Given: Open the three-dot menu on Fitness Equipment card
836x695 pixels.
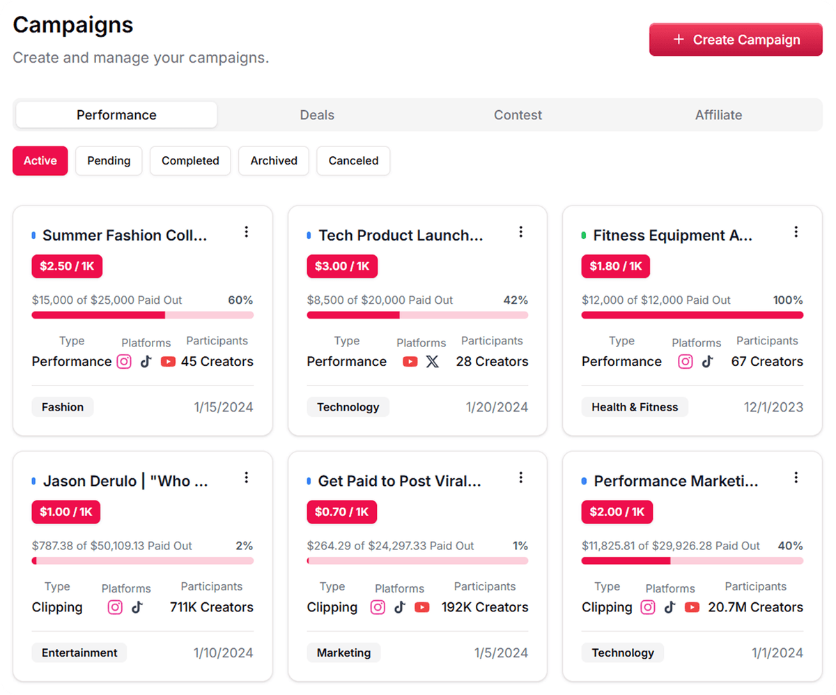Looking at the screenshot, I should click(796, 231).
